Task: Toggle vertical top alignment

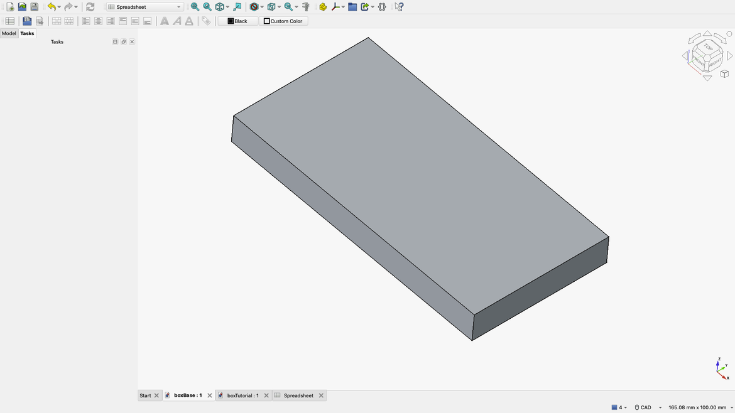Action: (x=122, y=21)
